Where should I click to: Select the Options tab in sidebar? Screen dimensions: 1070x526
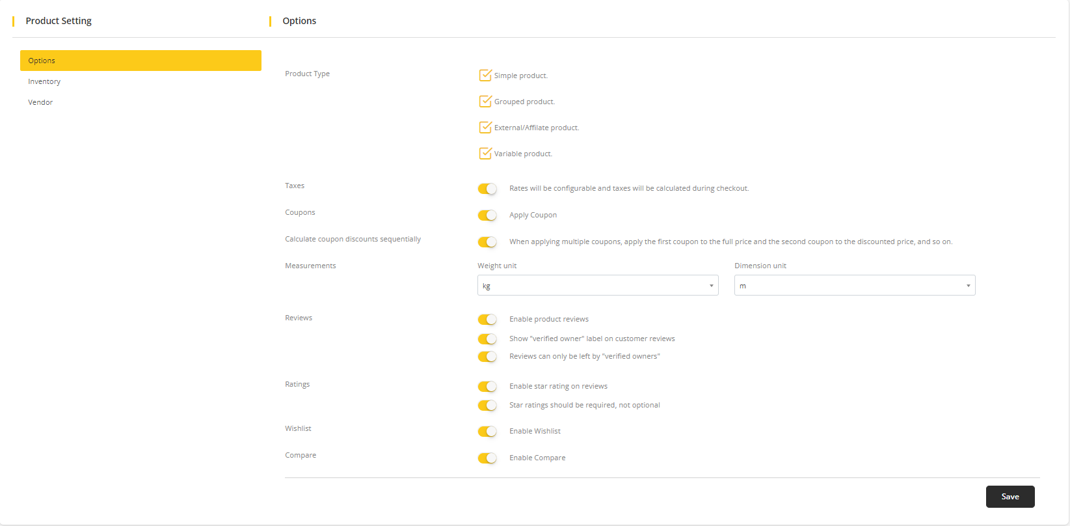click(x=140, y=61)
